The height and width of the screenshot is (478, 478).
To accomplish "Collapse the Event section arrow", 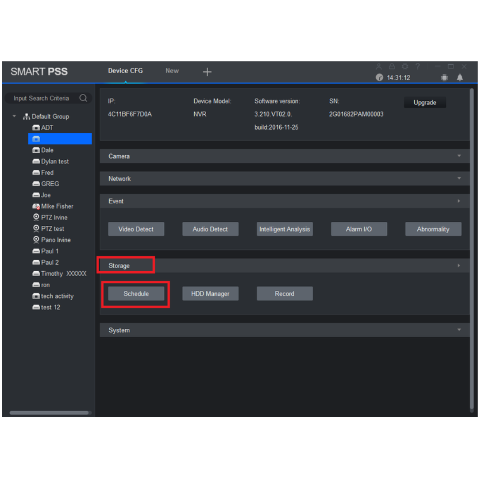I will (x=459, y=201).
